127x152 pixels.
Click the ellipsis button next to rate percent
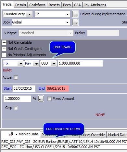pos(41,99)
